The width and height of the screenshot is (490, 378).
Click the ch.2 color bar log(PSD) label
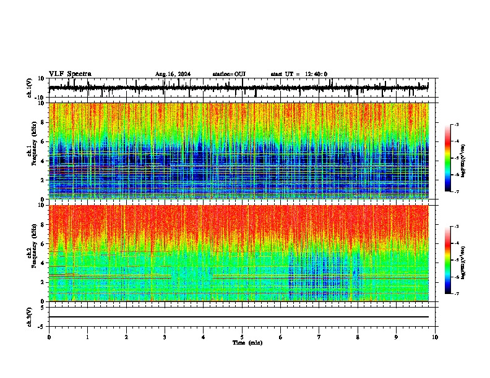[x=463, y=263]
